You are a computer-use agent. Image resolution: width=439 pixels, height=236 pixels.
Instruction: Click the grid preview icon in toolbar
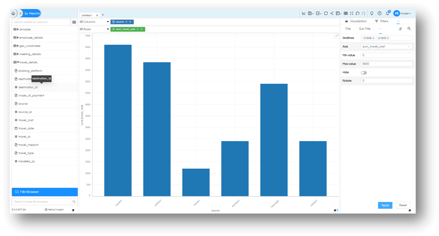pos(346,13)
